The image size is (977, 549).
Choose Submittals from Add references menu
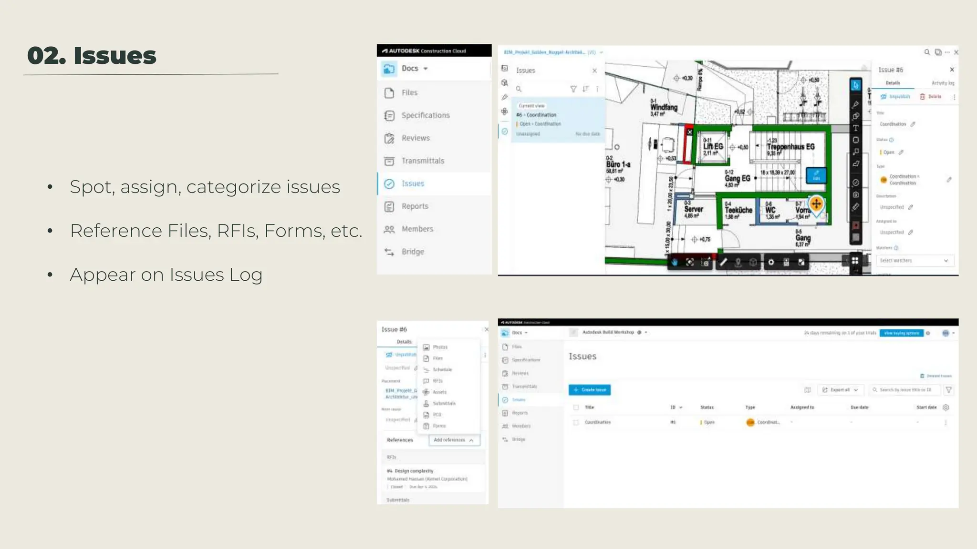pyautogui.click(x=439, y=404)
